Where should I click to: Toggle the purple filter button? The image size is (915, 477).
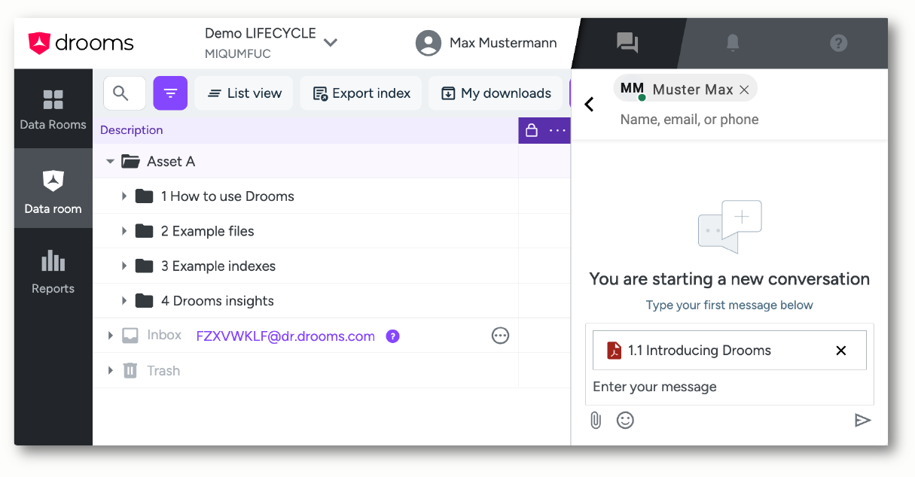coord(170,93)
